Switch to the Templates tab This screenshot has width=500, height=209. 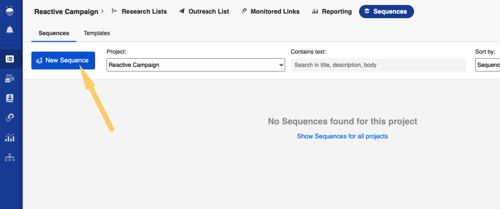(x=97, y=33)
